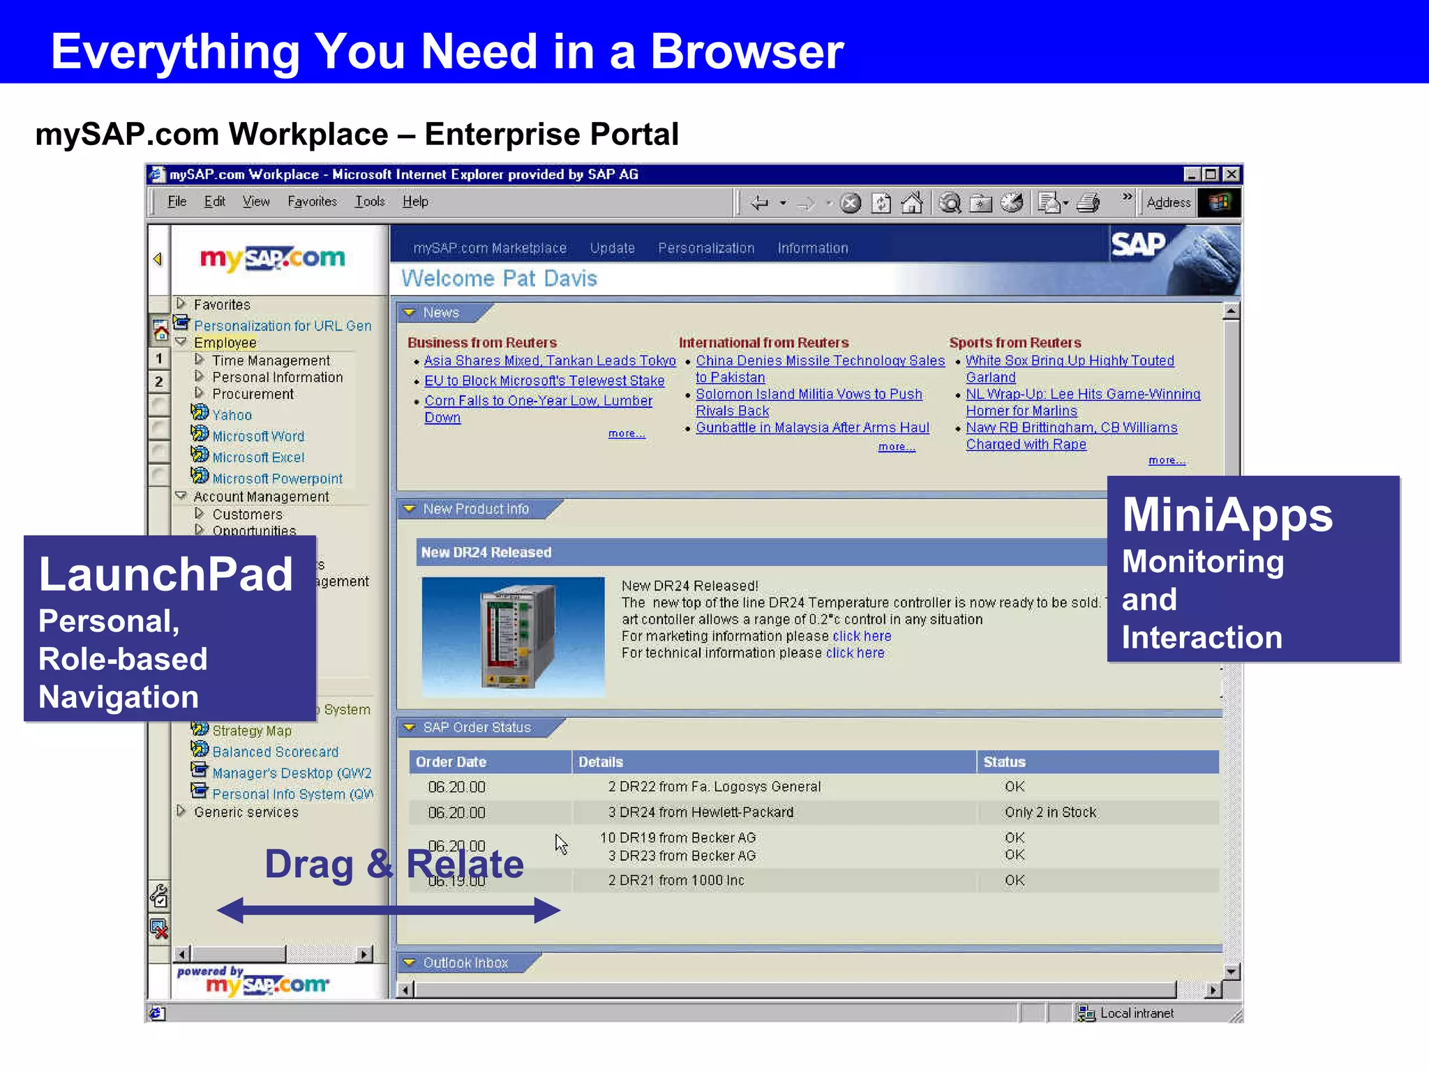The height and width of the screenshot is (1071, 1429).
Task: Click the Internet Explorer title bar icon
Action: point(158,174)
